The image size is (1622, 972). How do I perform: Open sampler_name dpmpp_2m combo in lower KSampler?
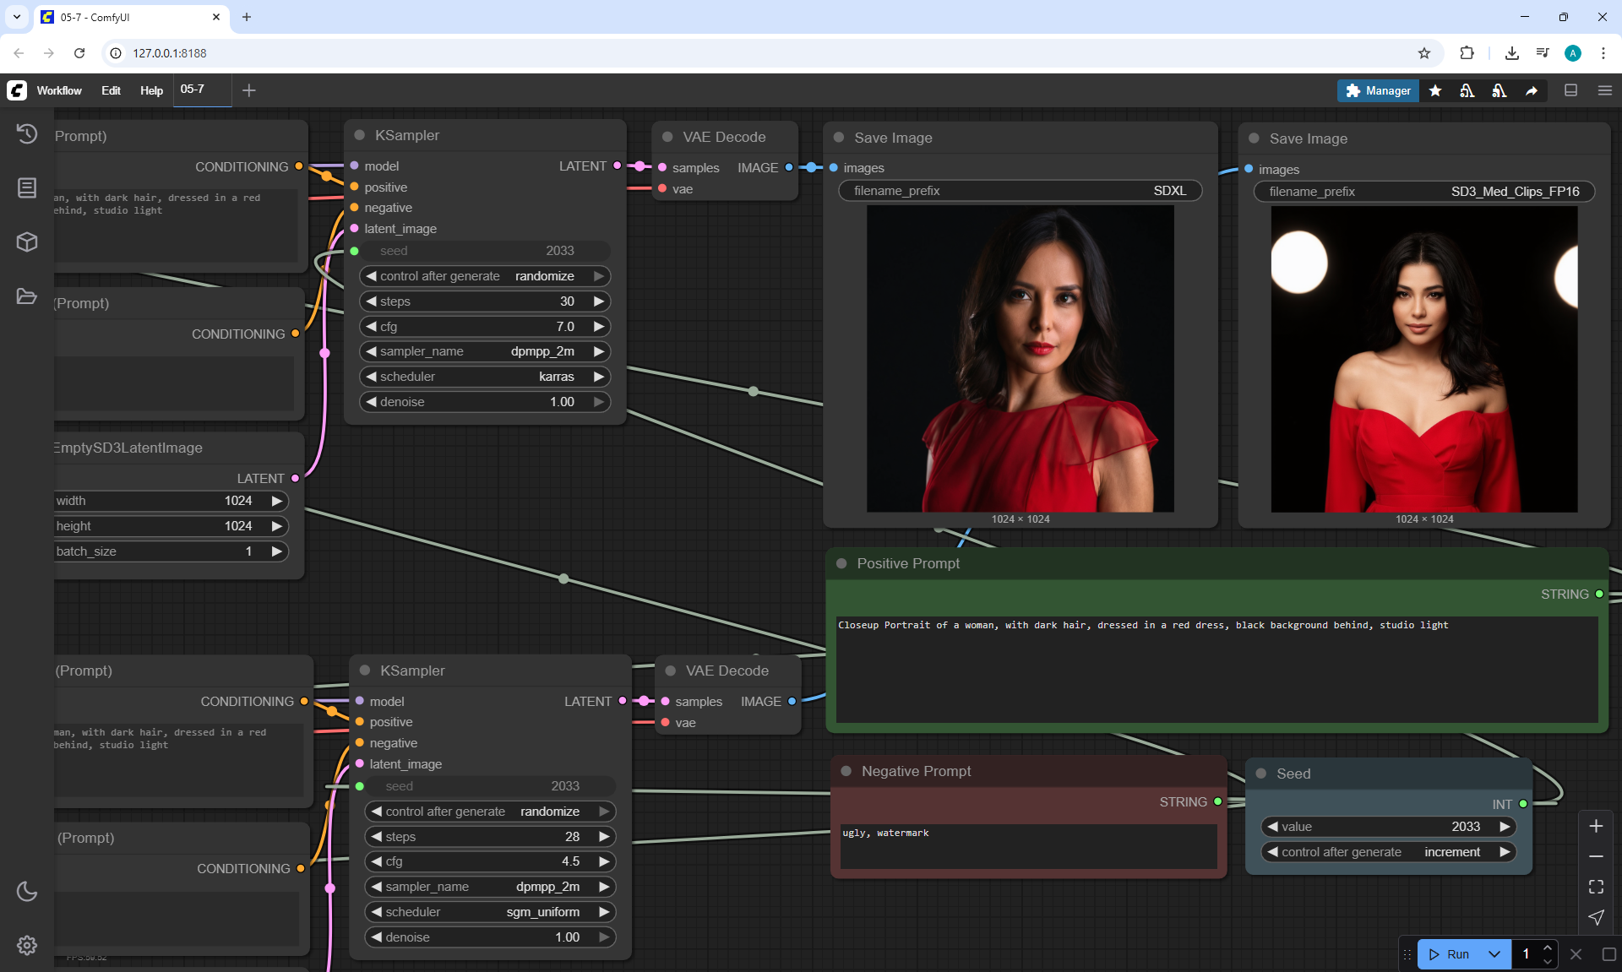490,887
